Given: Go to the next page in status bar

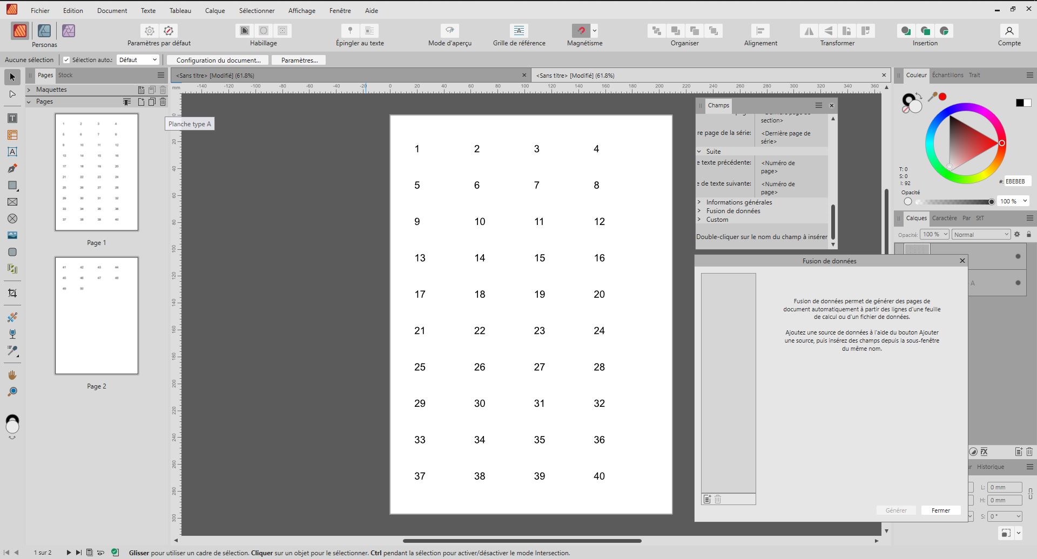Looking at the screenshot, I should coord(69,553).
